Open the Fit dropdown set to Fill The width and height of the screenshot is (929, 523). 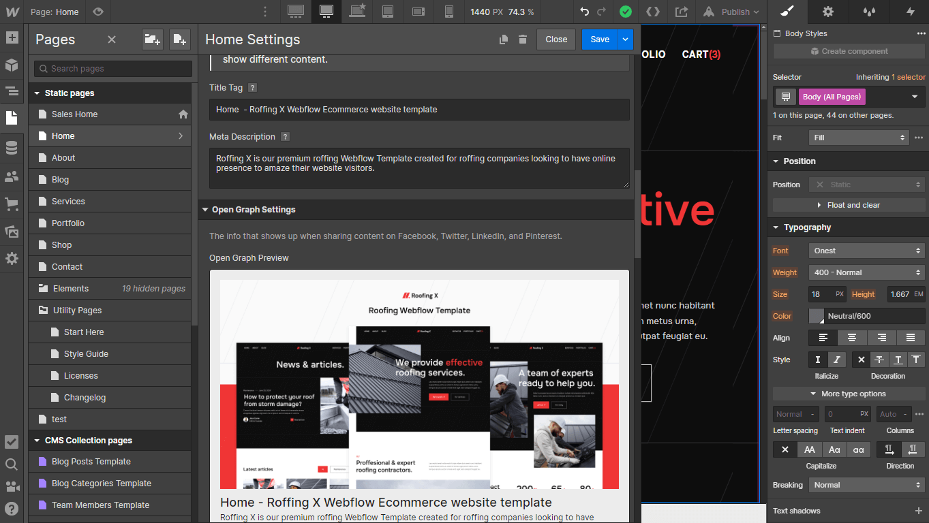pyautogui.click(x=858, y=138)
